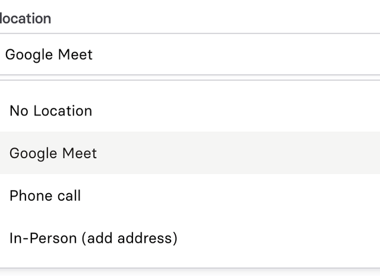
Task: Select the option below Google Meet, Phone call
Action: click(45, 196)
